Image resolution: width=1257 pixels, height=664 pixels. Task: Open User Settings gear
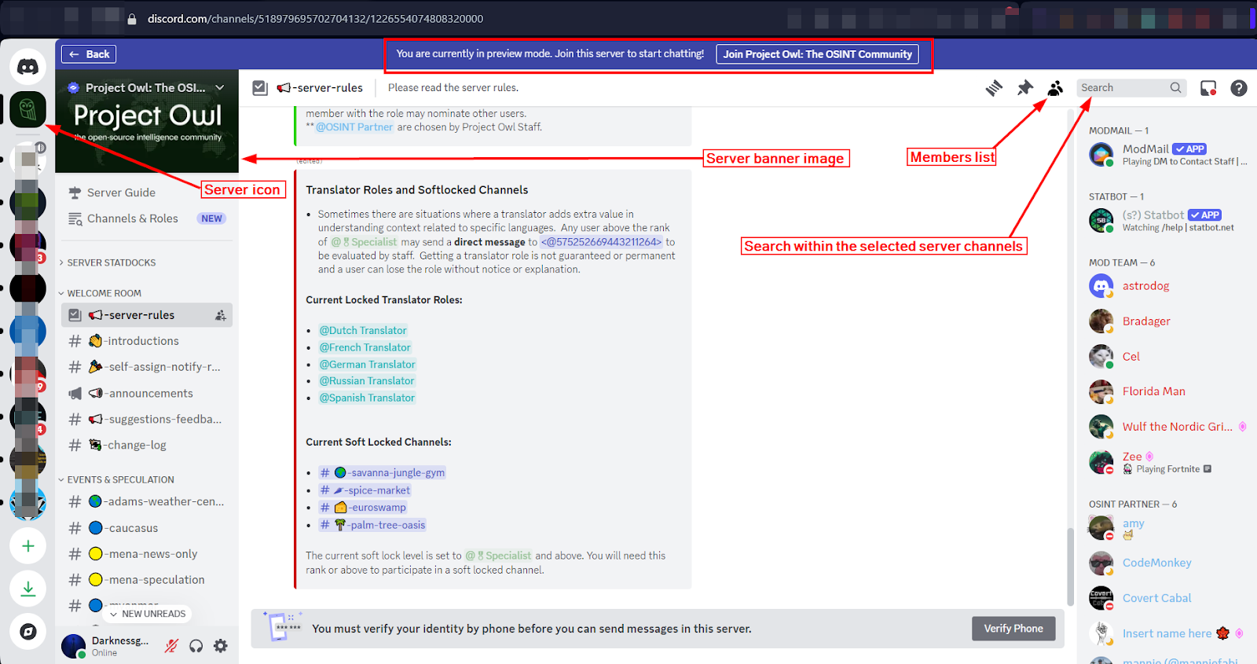[x=221, y=646]
